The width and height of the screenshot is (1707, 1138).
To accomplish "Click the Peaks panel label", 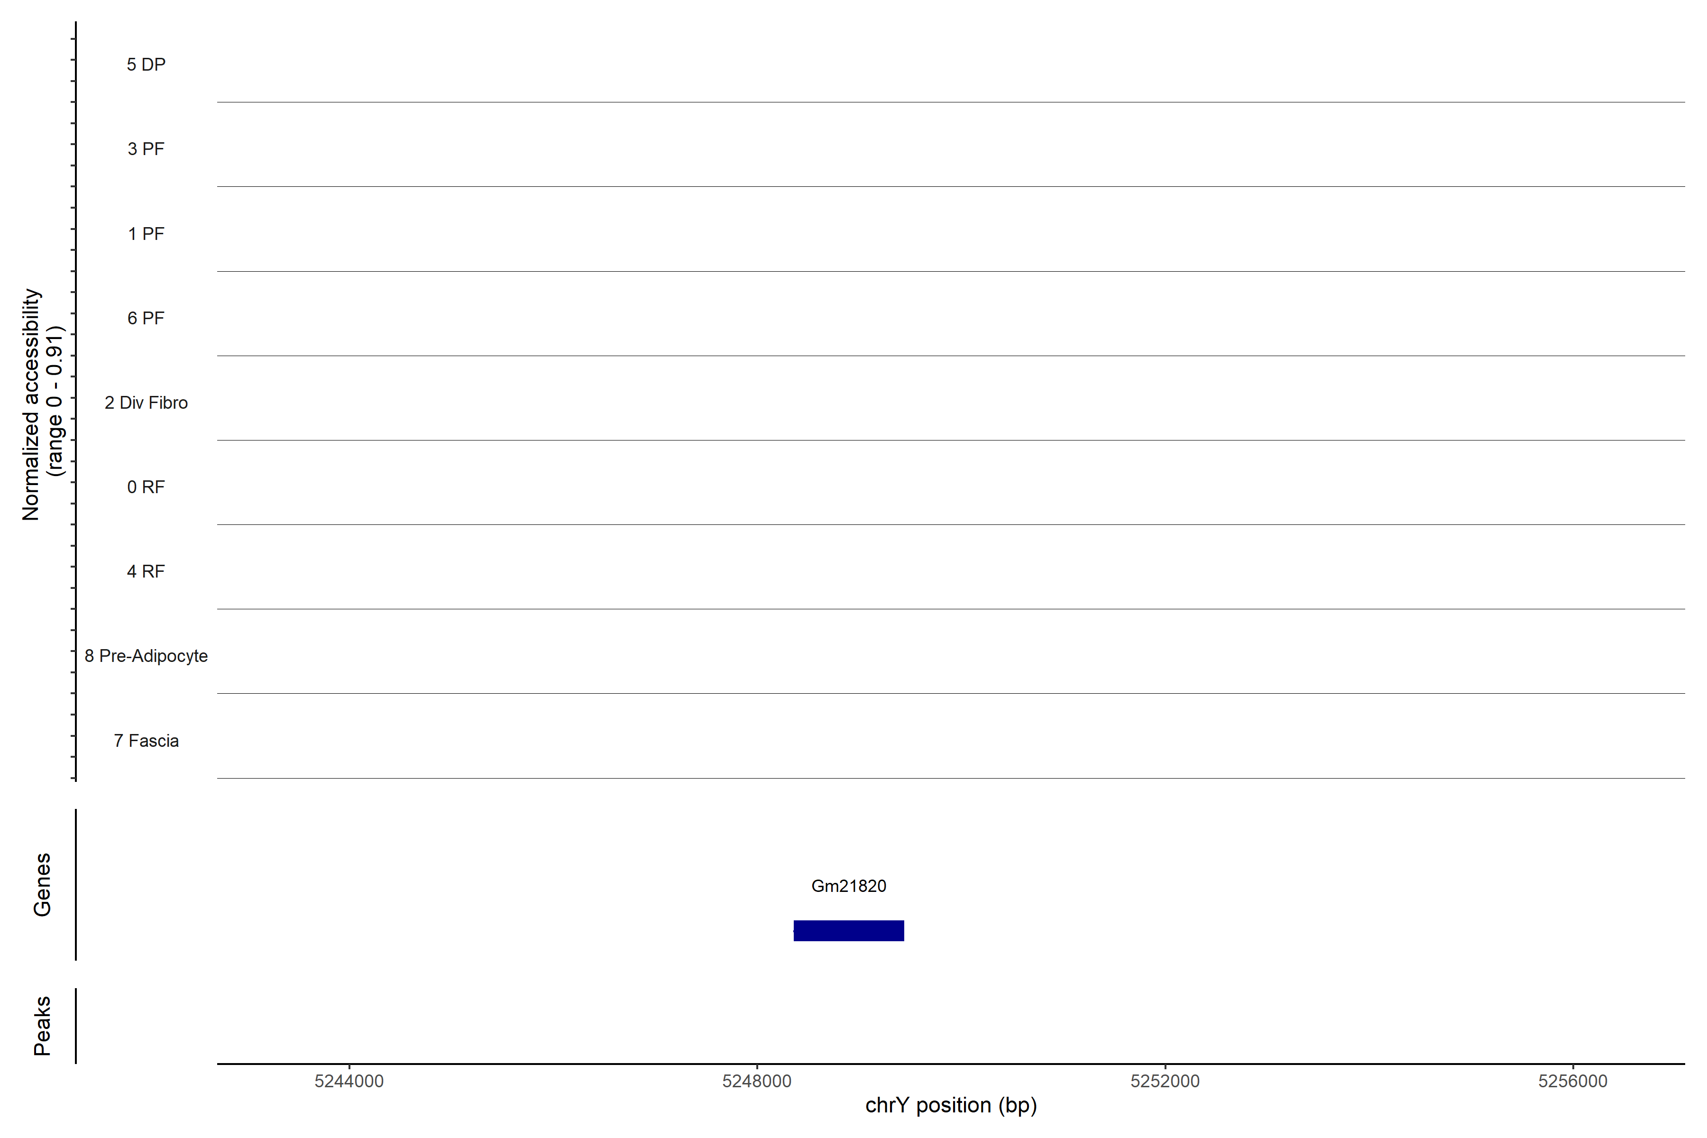I will point(42,1026).
